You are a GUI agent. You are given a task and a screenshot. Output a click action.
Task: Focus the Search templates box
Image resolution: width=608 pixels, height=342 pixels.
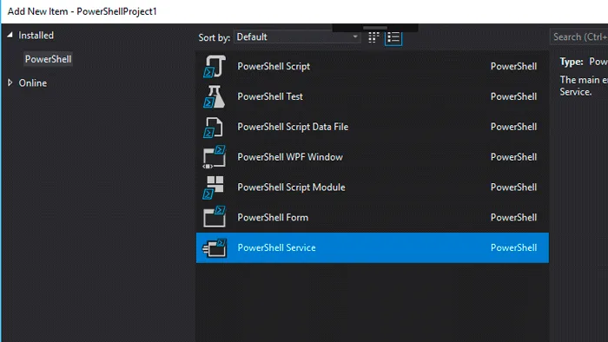click(579, 37)
